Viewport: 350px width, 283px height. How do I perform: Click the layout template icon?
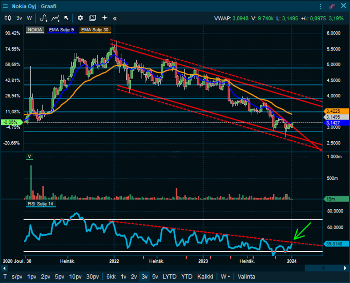pos(92,18)
